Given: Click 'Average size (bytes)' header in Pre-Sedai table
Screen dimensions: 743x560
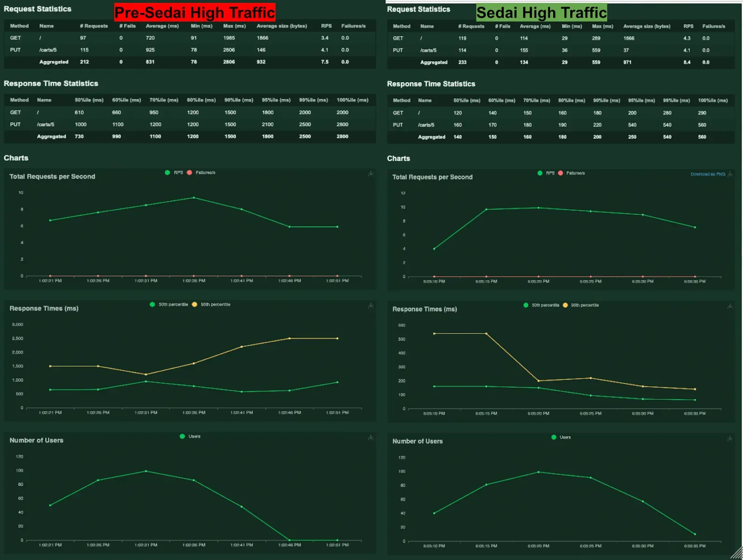Looking at the screenshot, I should pos(282,26).
